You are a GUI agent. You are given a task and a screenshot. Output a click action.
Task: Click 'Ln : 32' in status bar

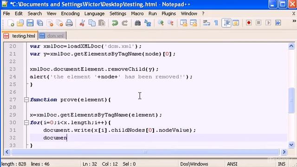pos(90,164)
